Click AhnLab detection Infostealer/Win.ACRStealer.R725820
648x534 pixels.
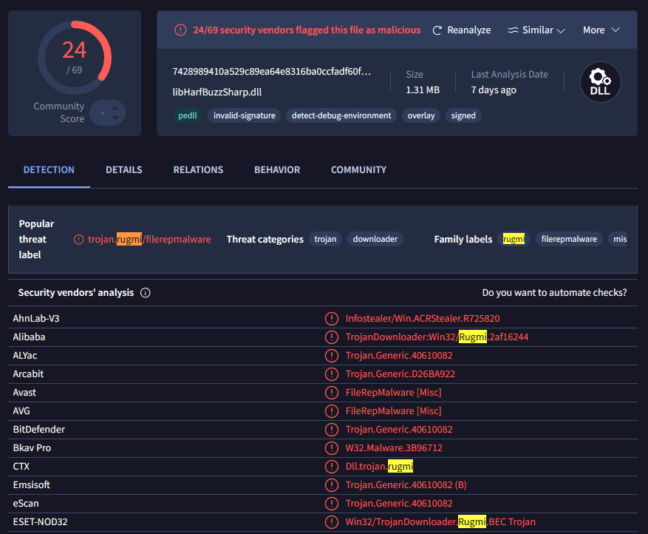pos(423,319)
